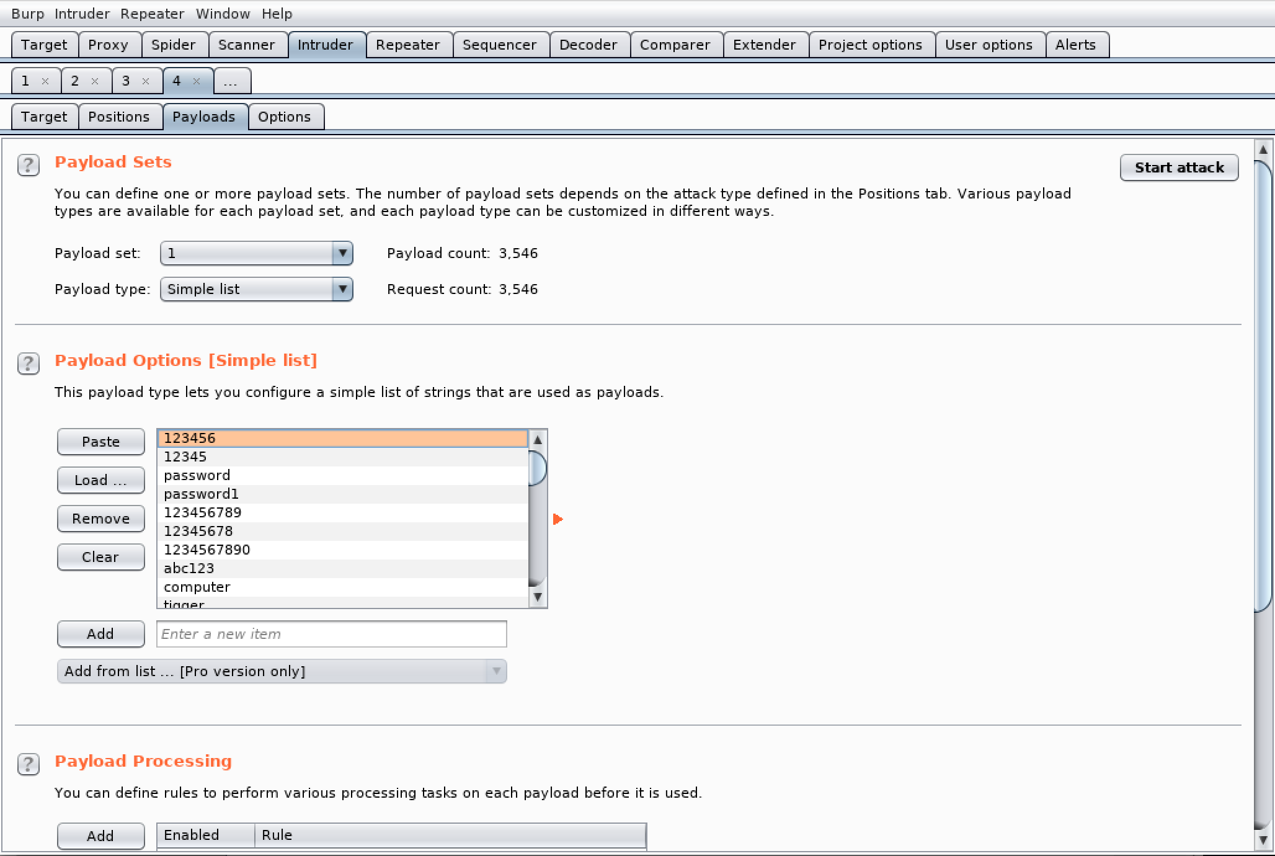Open the Burp menu

point(28,14)
